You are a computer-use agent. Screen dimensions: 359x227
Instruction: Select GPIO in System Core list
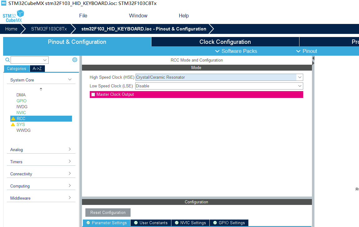pyautogui.click(x=22, y=101)
